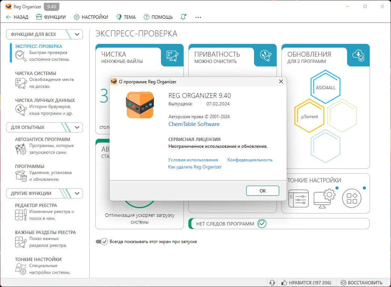Click Нравится (197 206) button
The width and height of the screenshot is (391, 287).
(x=306, y=283)
